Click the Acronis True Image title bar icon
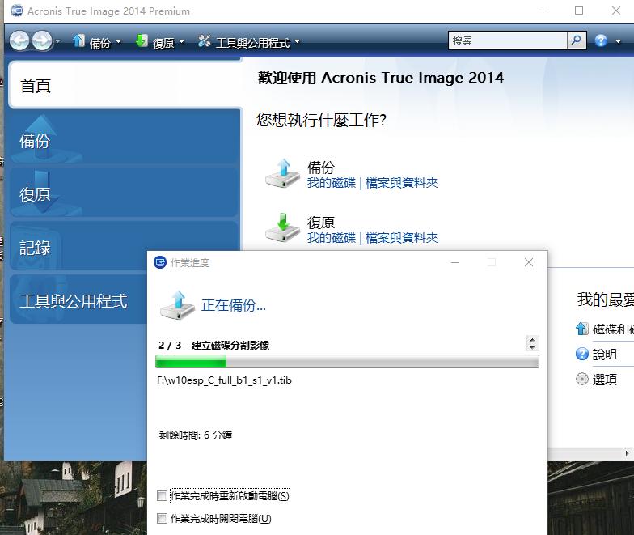 point(17,11)
